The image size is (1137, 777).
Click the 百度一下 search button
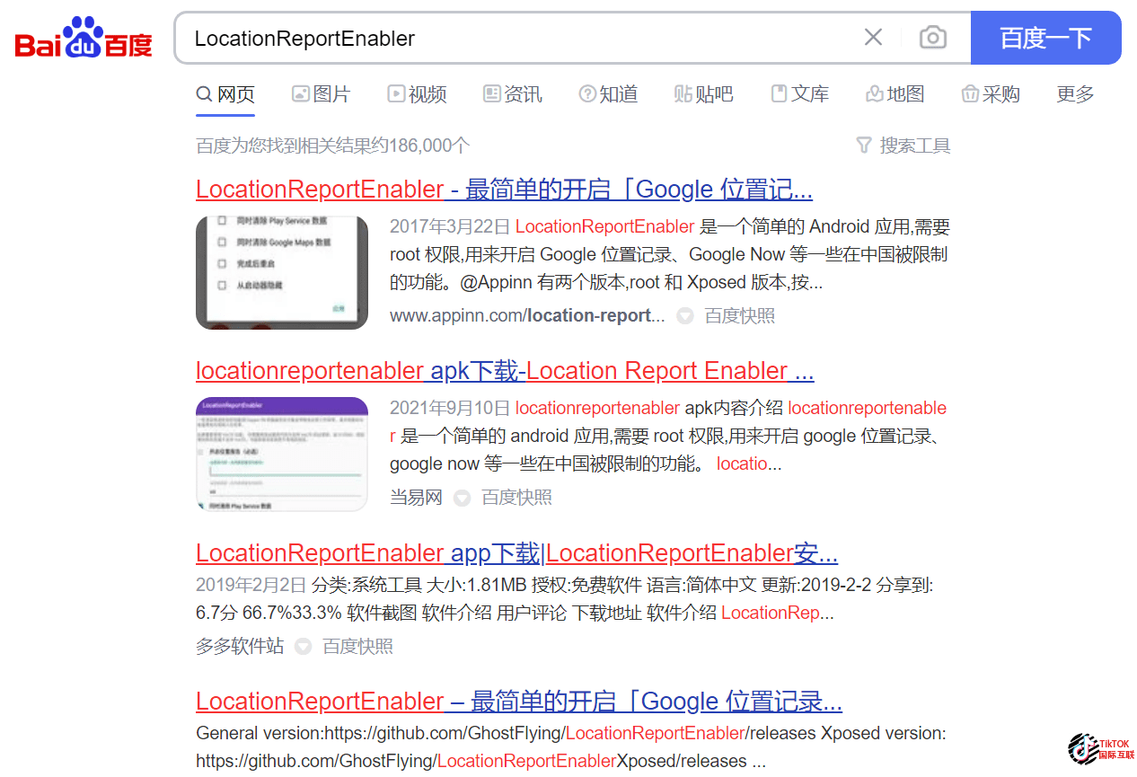[x=1046, y=38]
